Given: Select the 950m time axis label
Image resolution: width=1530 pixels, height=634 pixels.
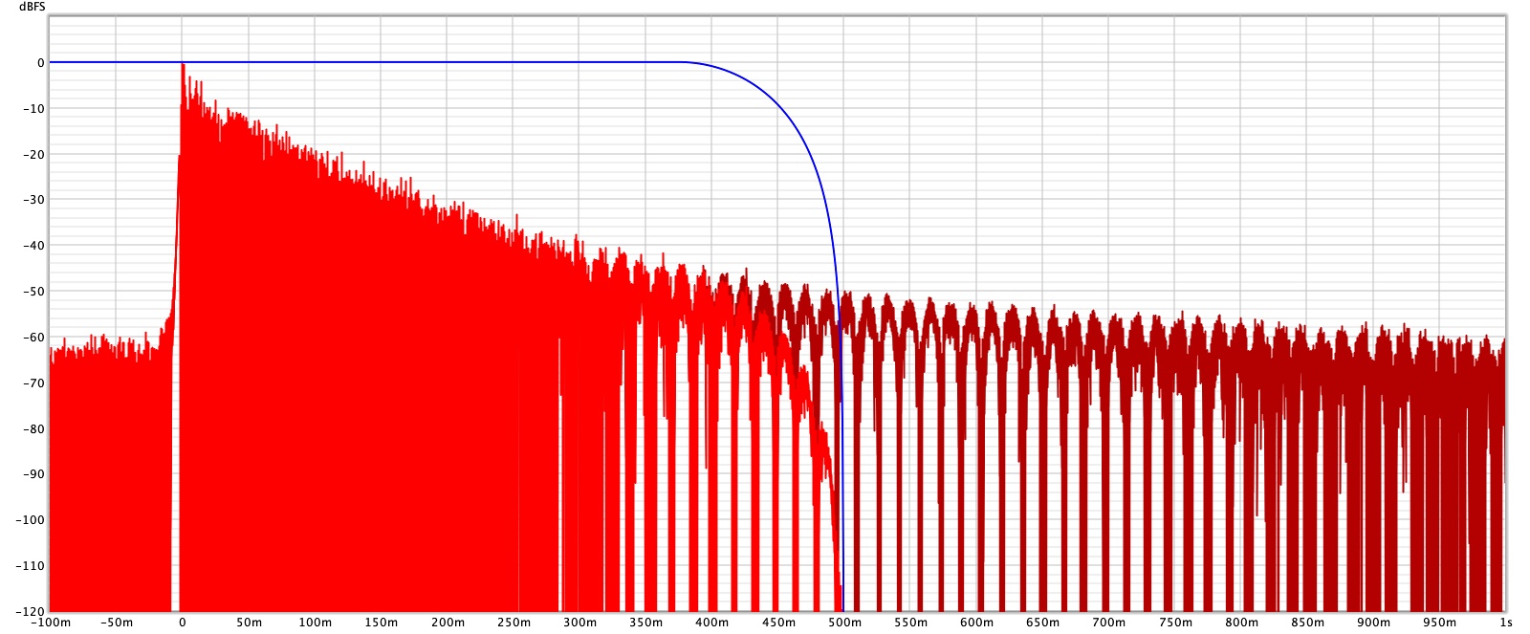Looking at the screenshot, I should pyautogui.click(x=1439, y=623).
